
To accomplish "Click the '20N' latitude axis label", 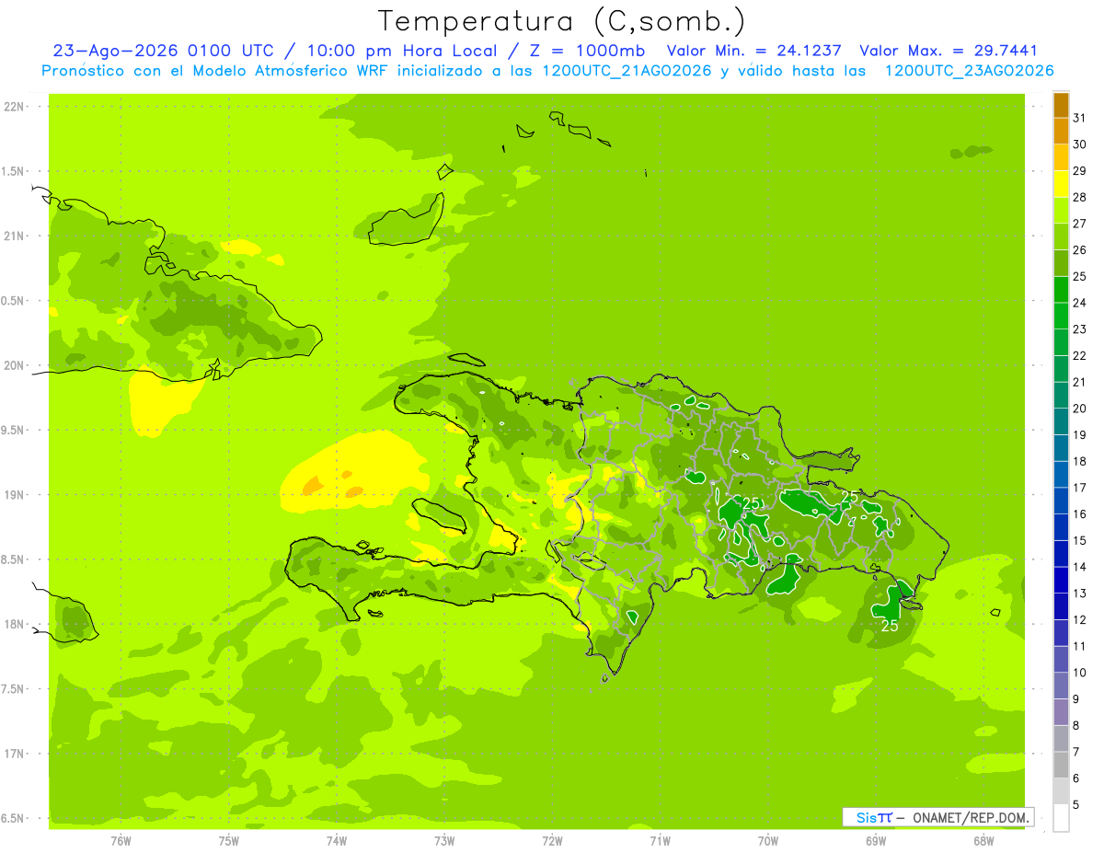I will tap(16, 366).
